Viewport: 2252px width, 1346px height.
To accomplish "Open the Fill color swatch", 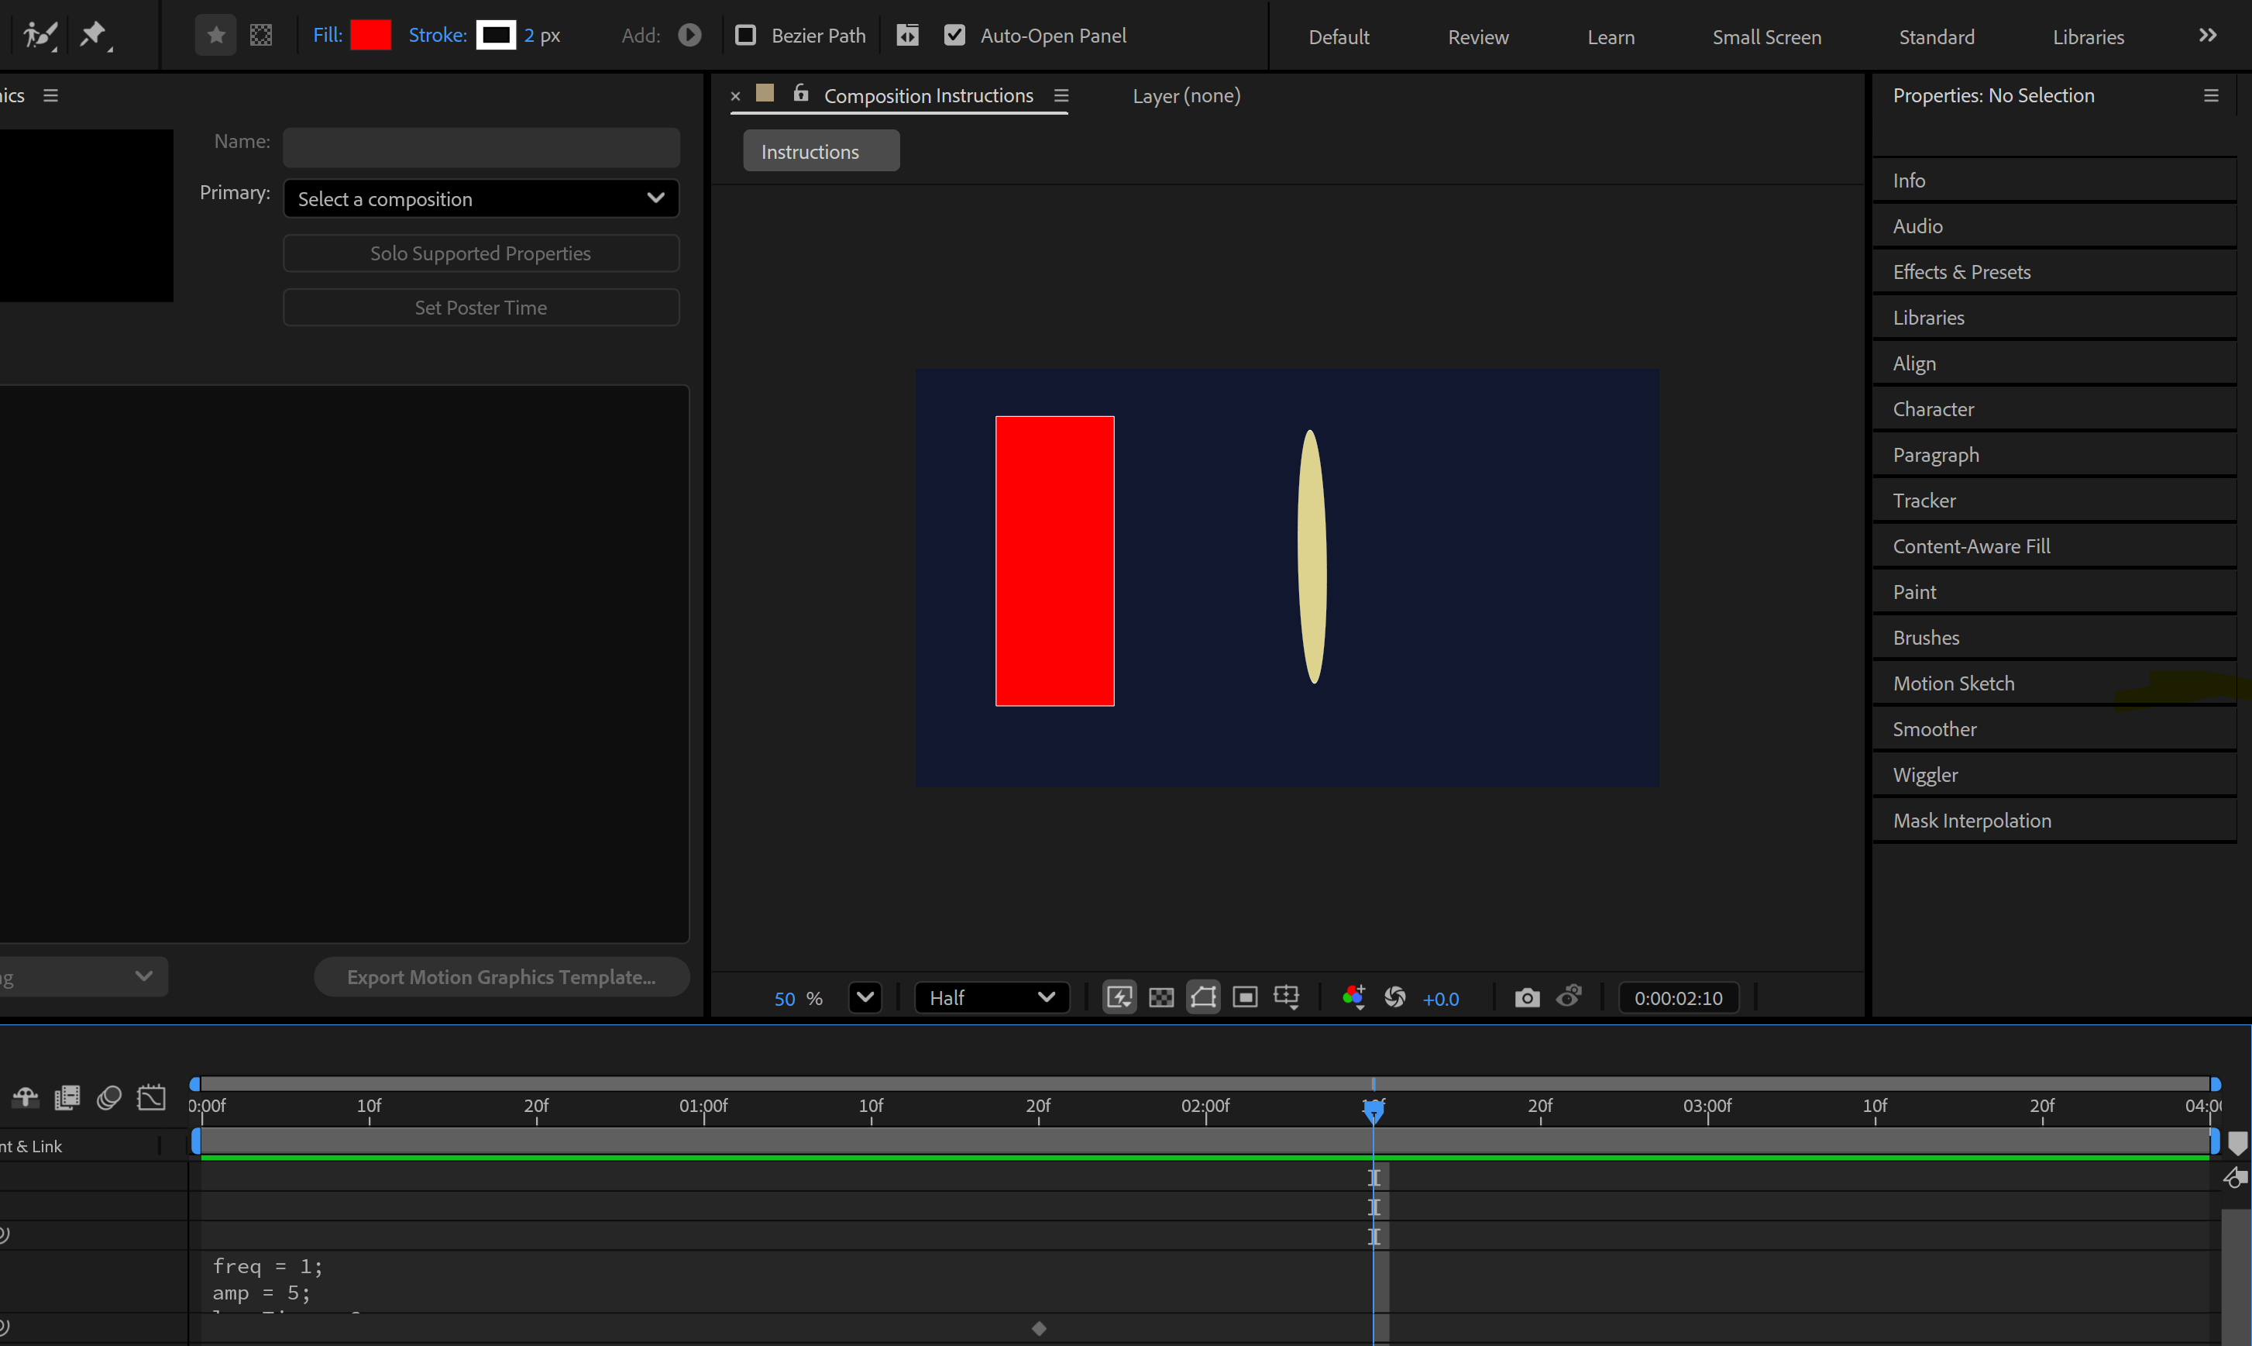I will tap(371, 36).
